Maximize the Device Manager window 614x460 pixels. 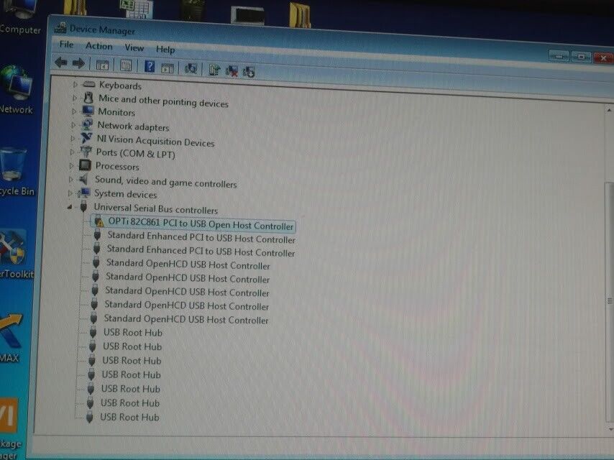pos(581,57)
